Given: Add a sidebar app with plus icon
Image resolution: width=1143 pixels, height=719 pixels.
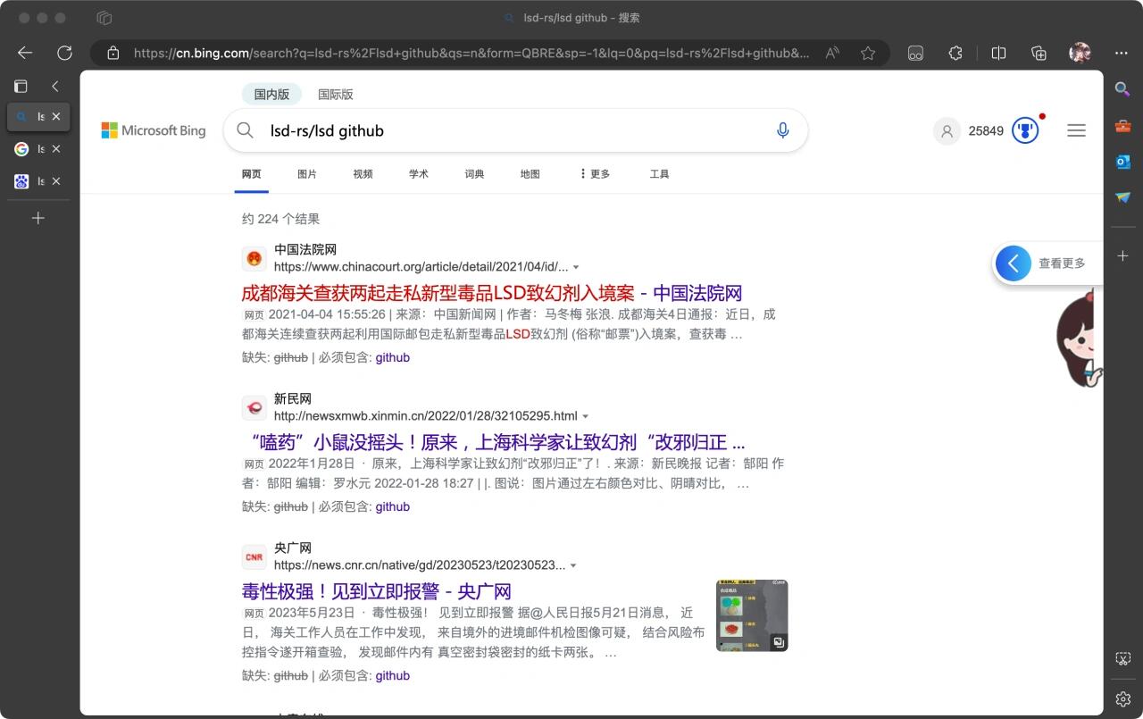Looking at the screenshot, I should (x=1123, y=256).
